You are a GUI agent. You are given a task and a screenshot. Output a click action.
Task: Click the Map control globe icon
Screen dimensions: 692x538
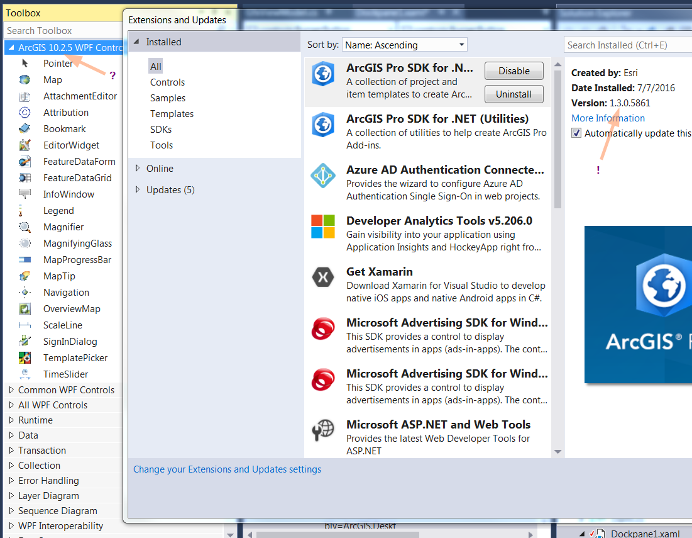click(x=25, y=79)
